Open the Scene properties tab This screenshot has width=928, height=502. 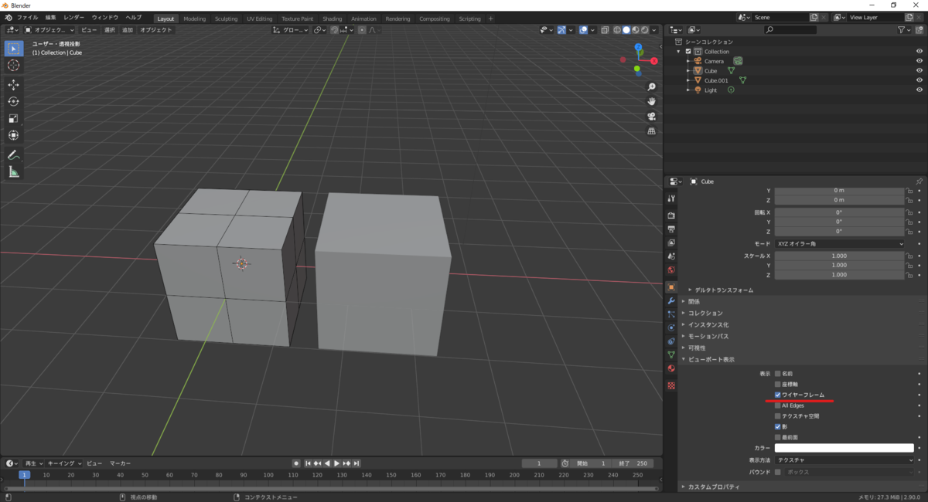[x=671, y=256]
